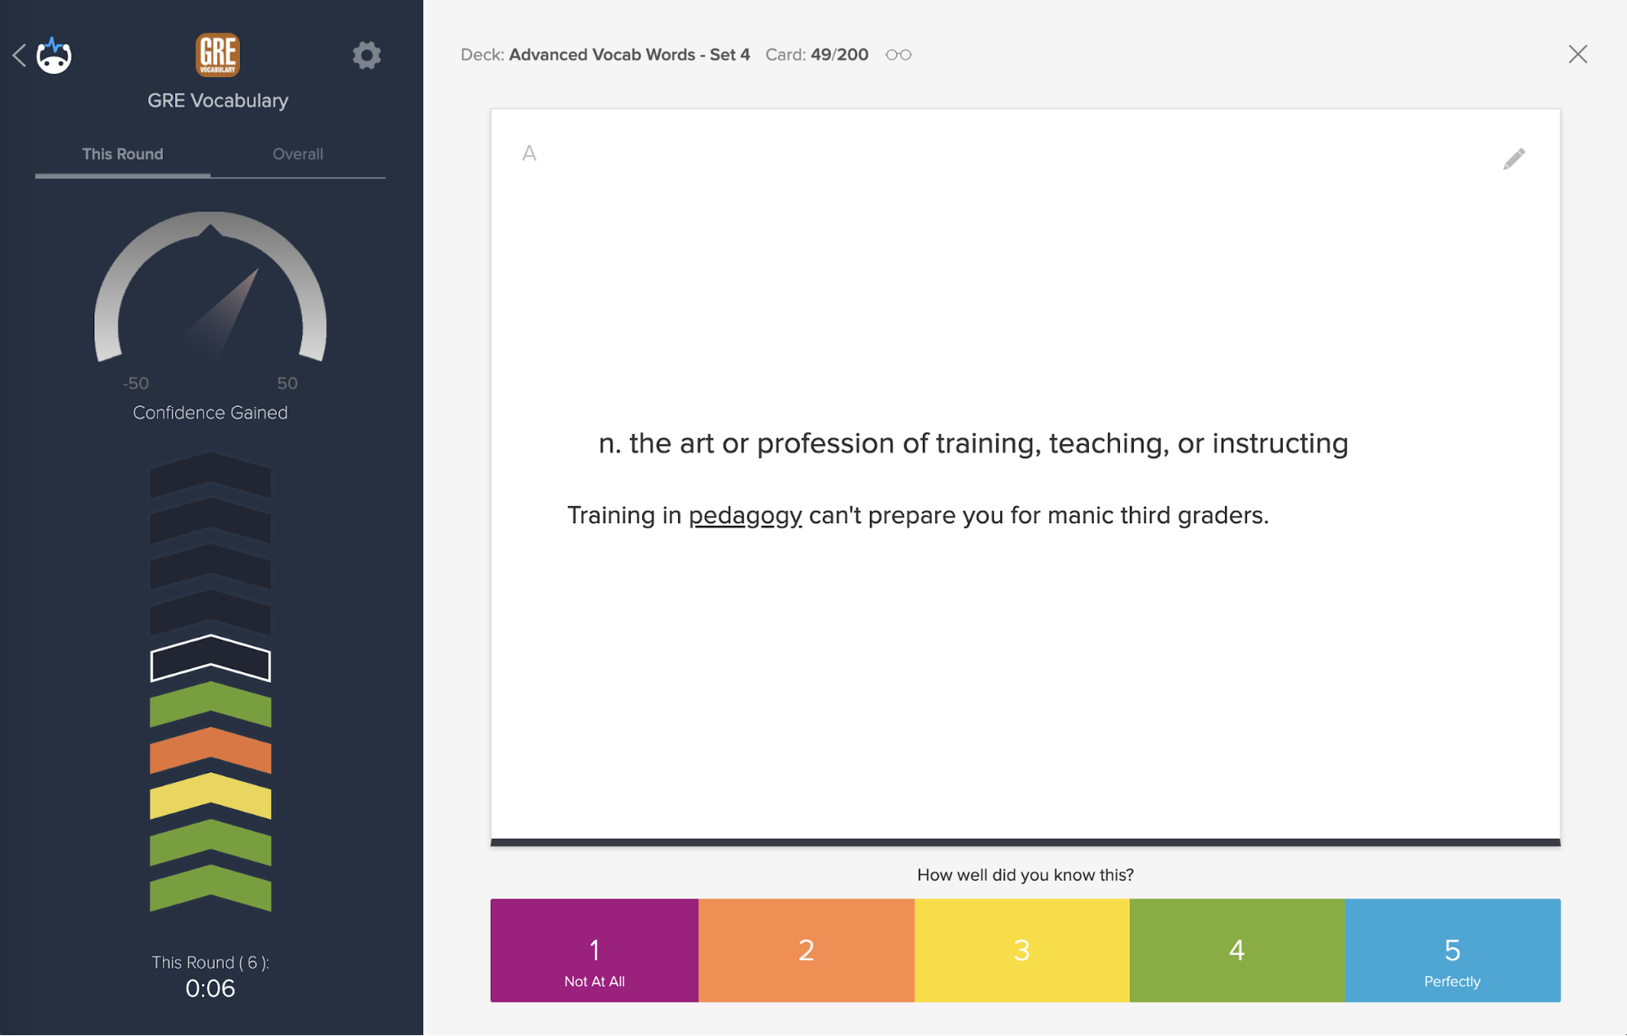1627x1036 pixels.
Task: Open the study settings gear
Action: tap(367, 55)
